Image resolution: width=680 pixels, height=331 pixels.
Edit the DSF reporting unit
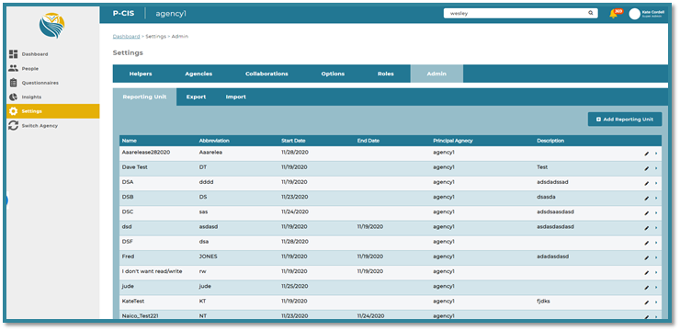647,243
